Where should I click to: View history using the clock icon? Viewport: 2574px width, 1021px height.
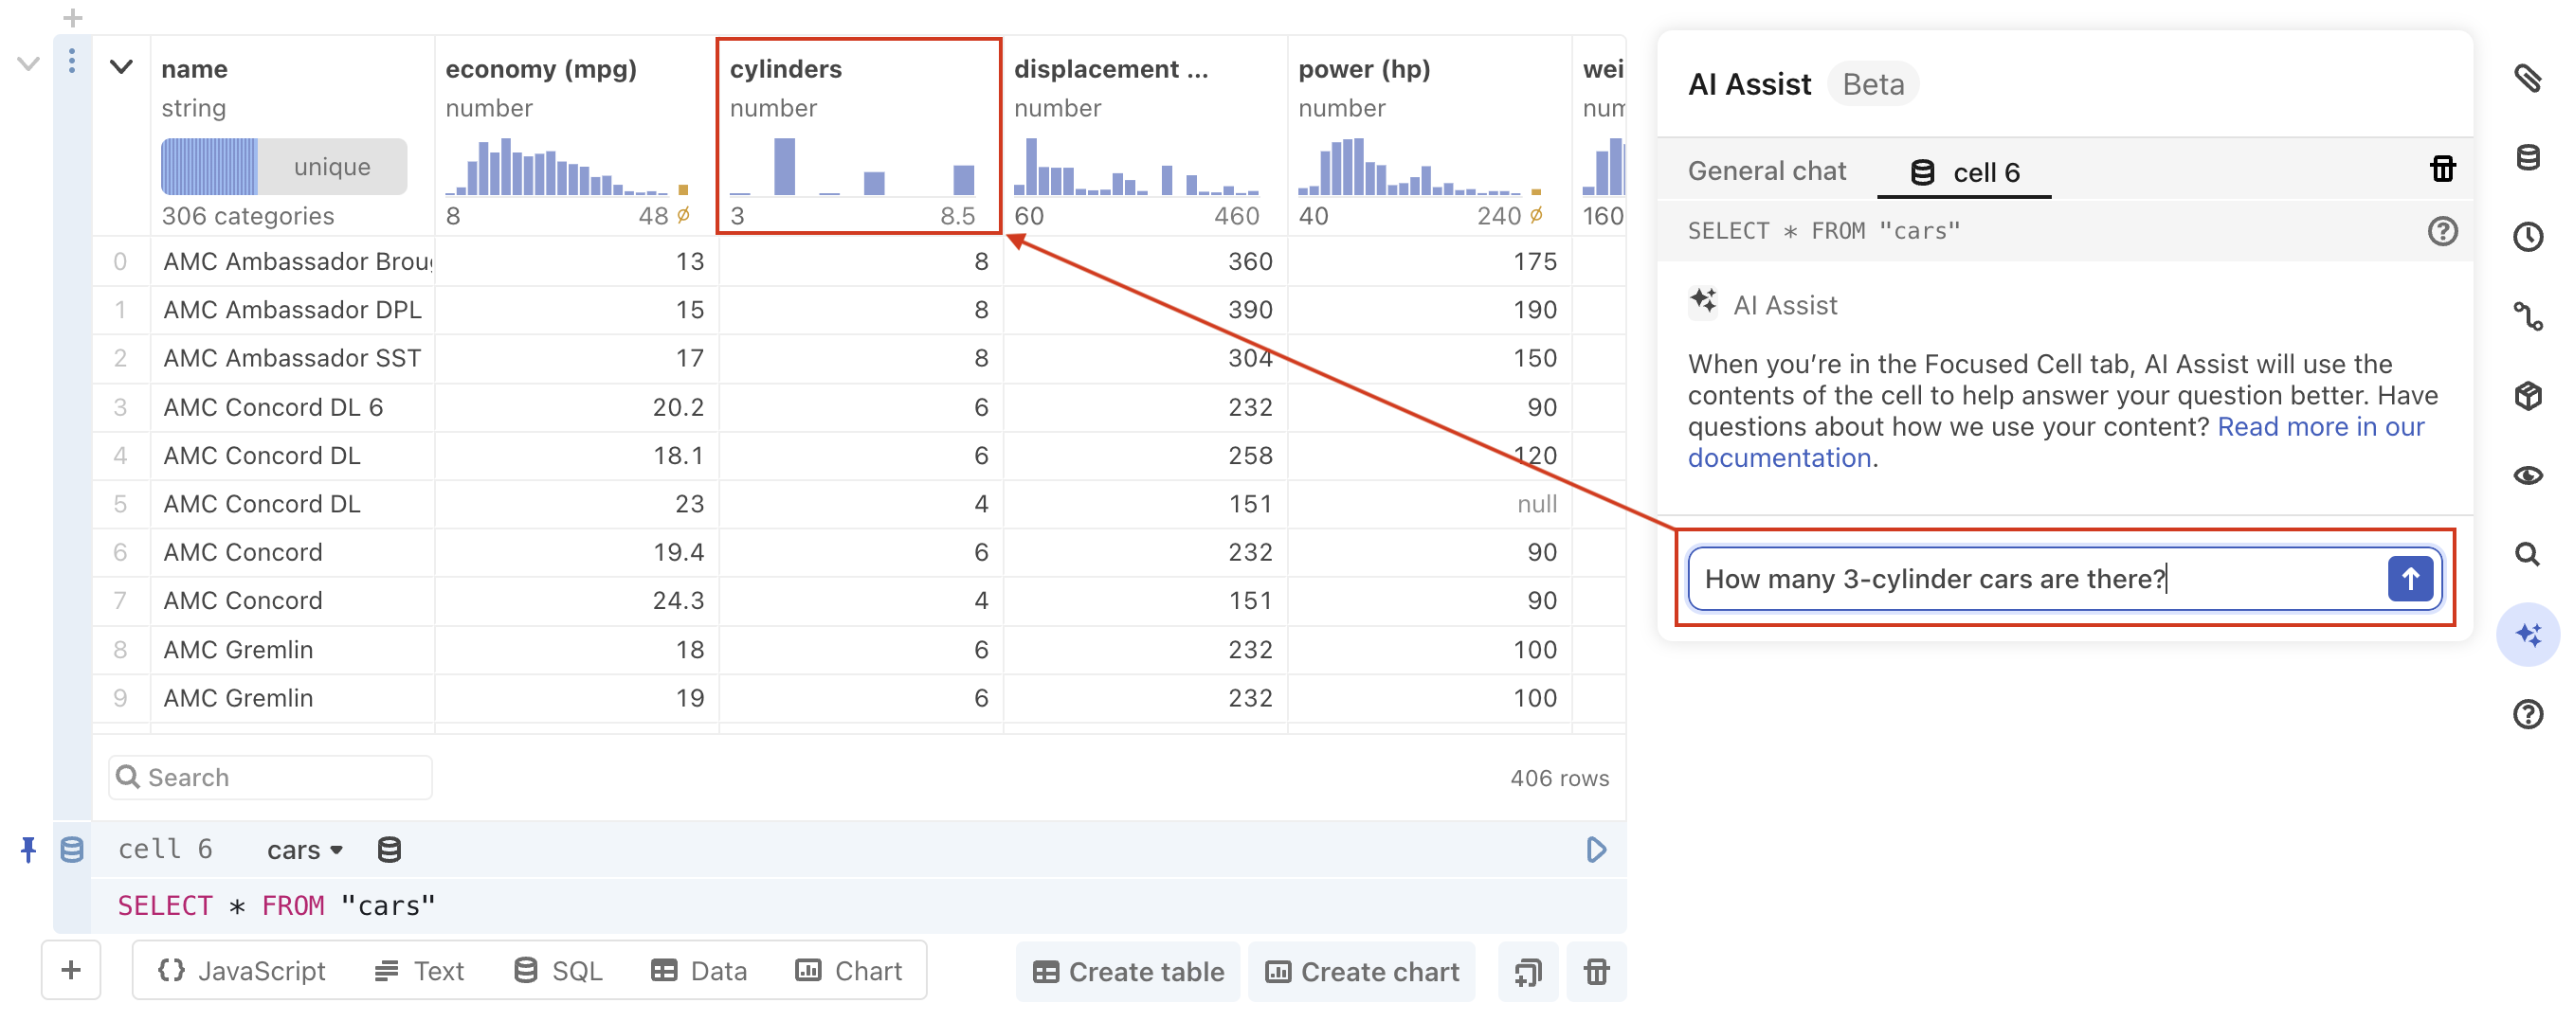click(x=2529, y=237)
